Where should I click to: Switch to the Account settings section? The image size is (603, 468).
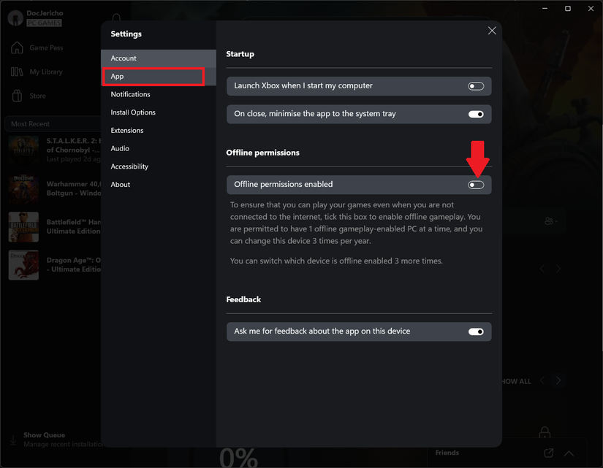click(124, 58)
